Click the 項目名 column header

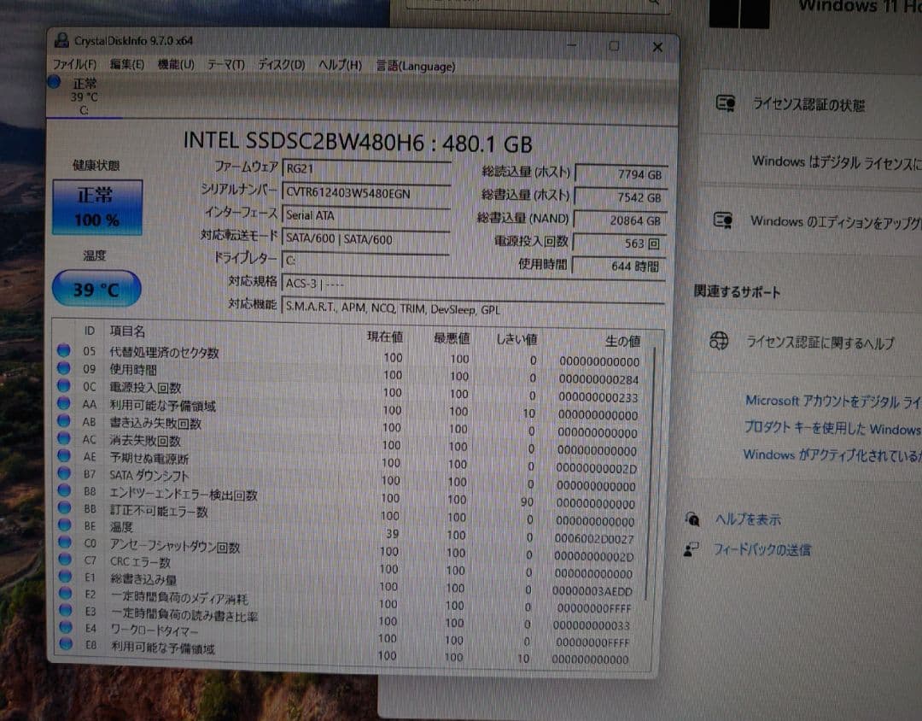(x=127, y=331)
